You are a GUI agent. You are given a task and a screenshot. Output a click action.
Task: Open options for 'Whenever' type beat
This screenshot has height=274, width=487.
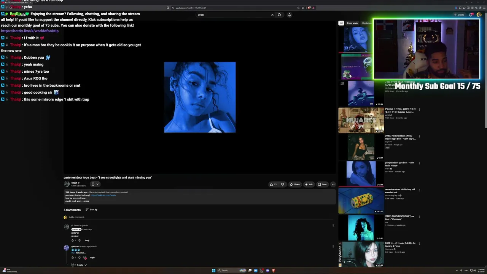420,217
